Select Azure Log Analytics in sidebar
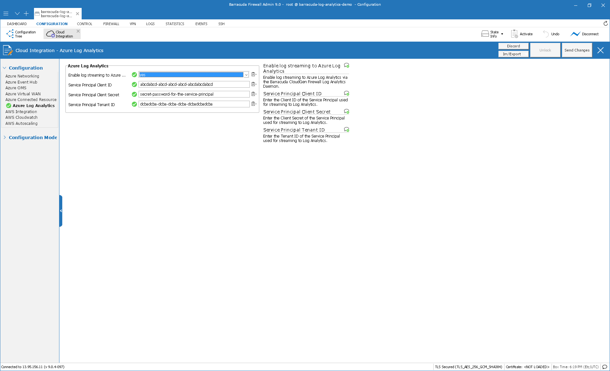Image resolution: width=610 pixels, height=371 pixels. pyautogui.click(x=34, y=106)
